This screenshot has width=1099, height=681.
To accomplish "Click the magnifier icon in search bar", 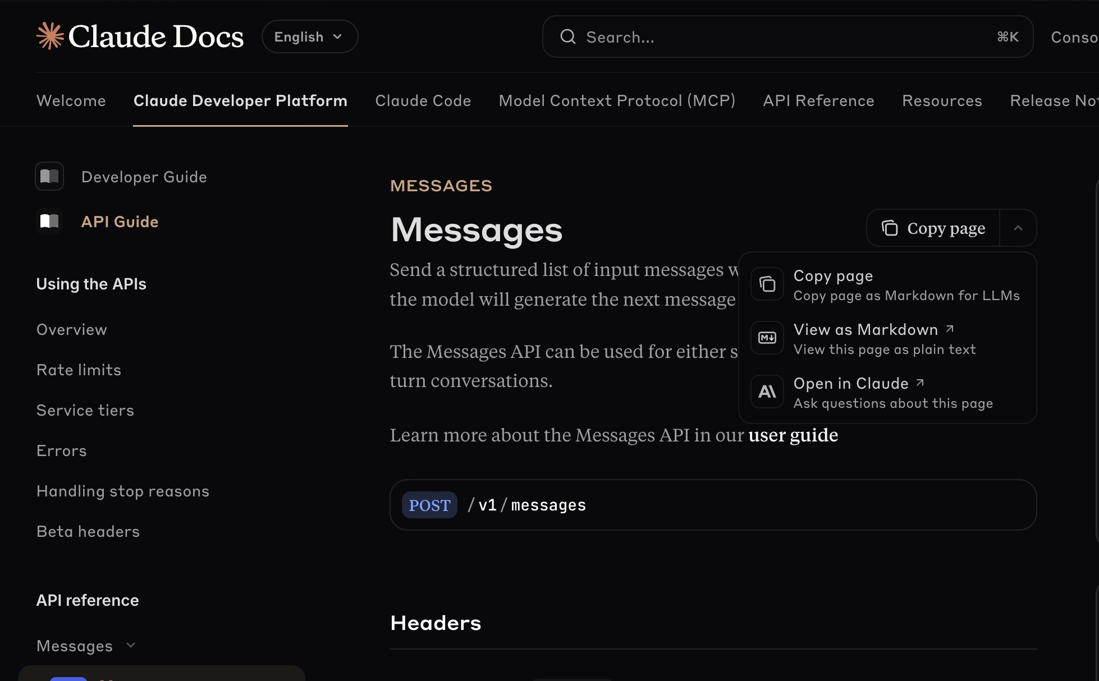I will 567,37.
